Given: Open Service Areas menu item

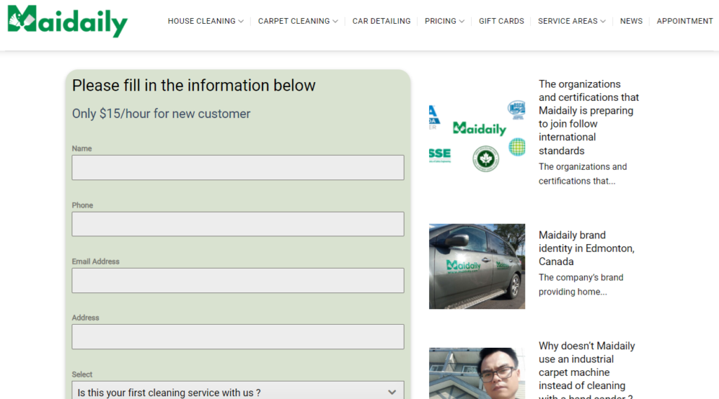Looking at the screenshot, I should point(567,21).
